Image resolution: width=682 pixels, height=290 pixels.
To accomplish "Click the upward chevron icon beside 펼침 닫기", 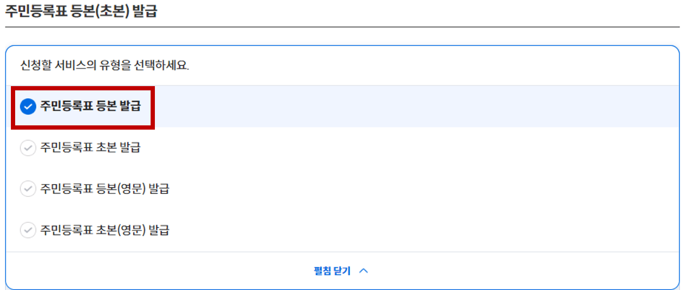I will point(364,270).
